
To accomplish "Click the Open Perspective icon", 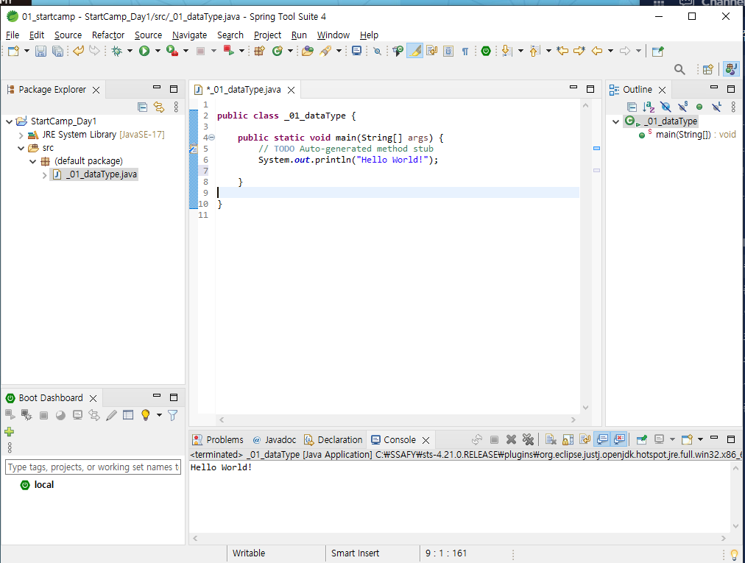I will point(708,69).
